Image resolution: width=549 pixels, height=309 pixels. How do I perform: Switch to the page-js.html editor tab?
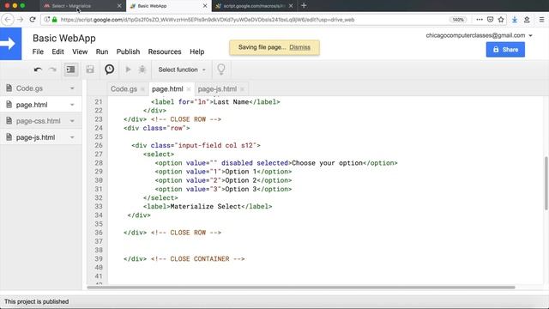tap(217, 89)
